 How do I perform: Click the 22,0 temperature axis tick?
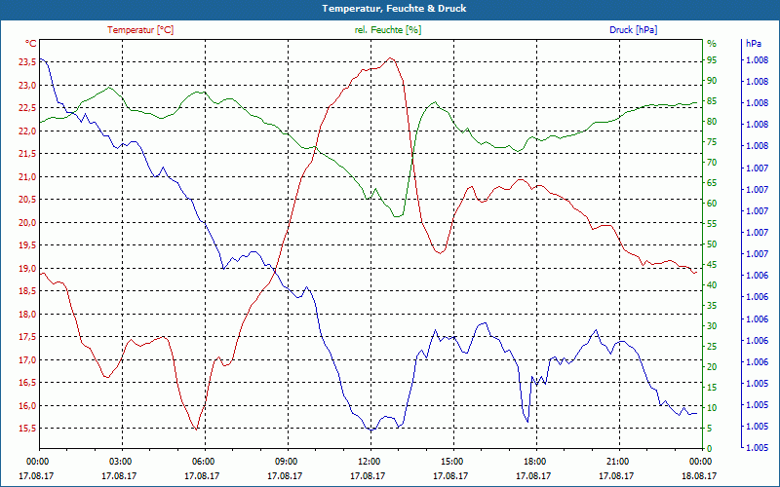tap(27, 131)
